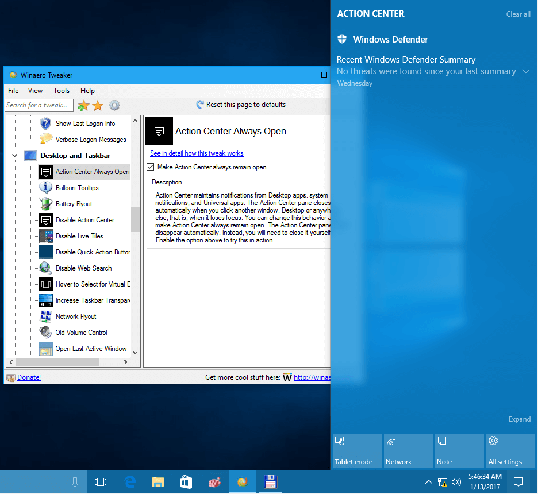Click the tree scroll up arrow

pos(136,121)
